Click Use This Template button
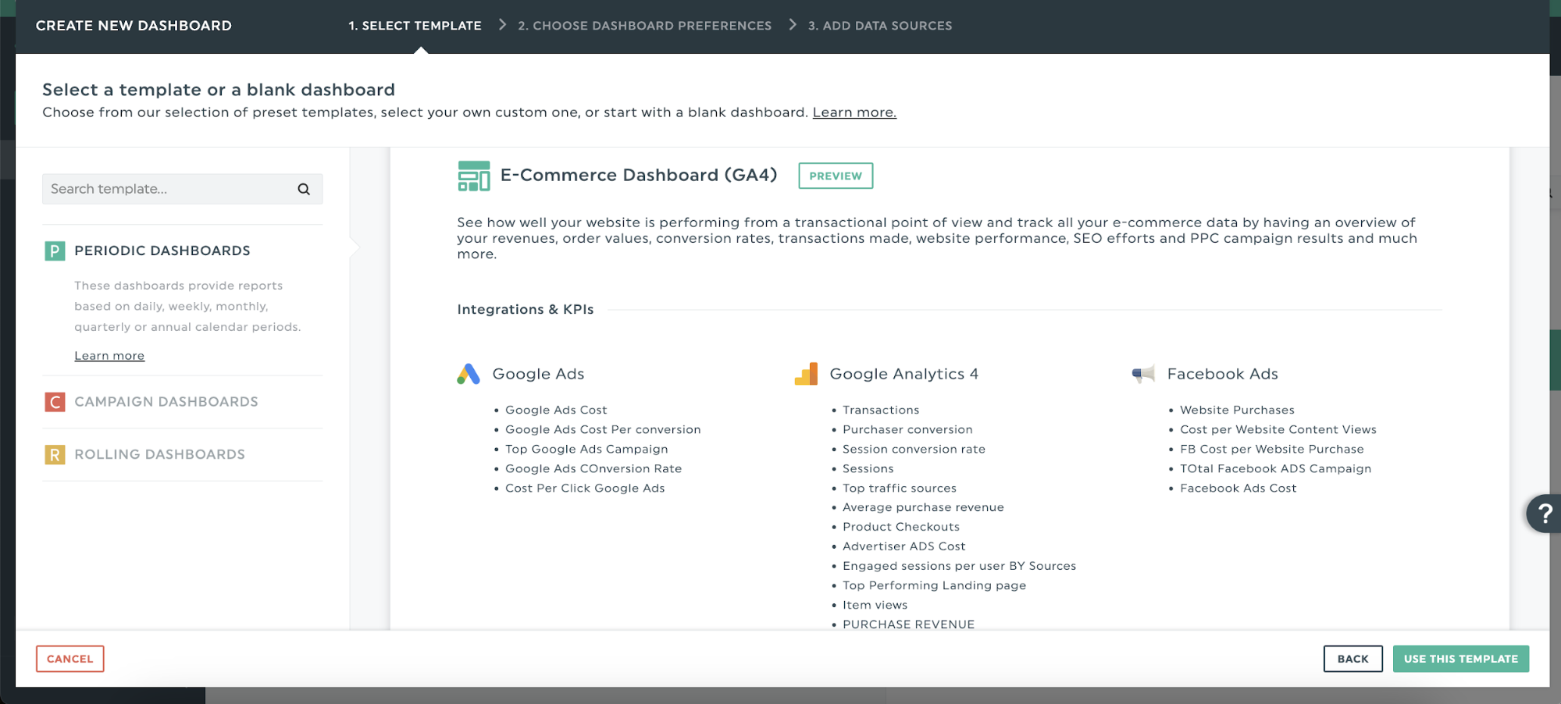The width and height of the screenshot is (1561, 704). pyautogui.click(x=1460, y=659)
